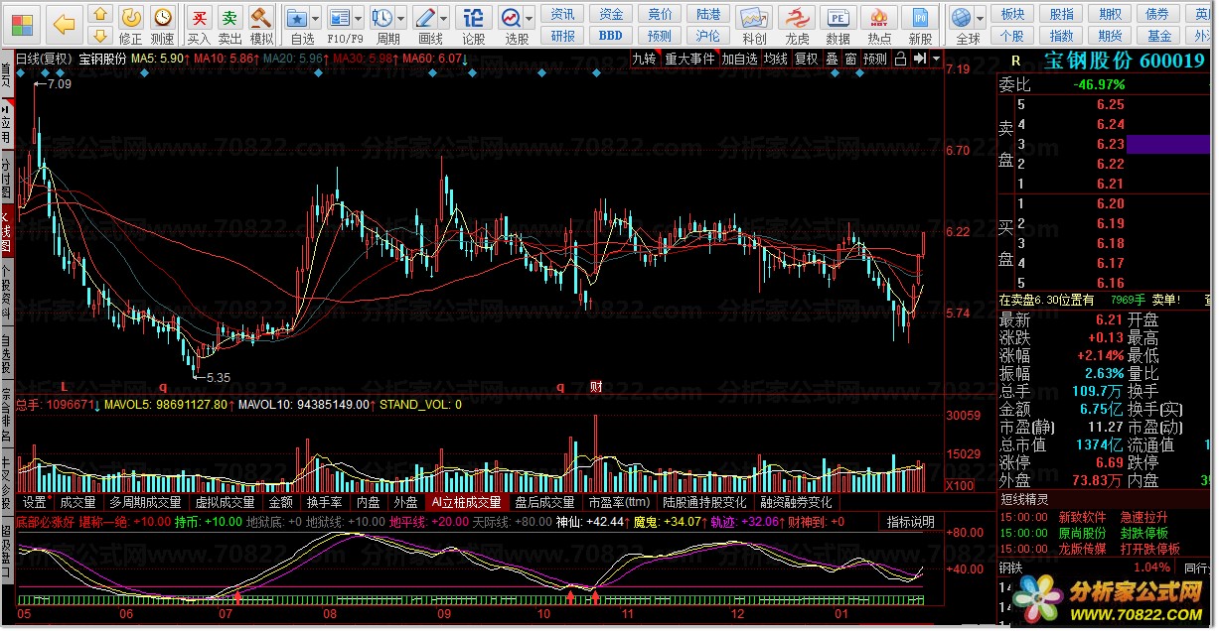Expand 自选 dropdown arrow
1219x631 pixels.
(x=316, y=19)
